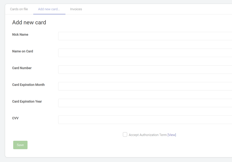Click the Card Number label text
The width and height of the screenshot is (232, 162).
pos(22,68)
